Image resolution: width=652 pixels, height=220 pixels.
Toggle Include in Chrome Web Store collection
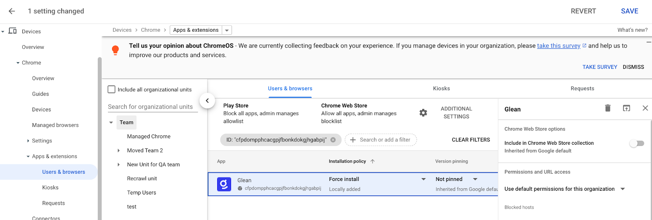click(637, 143)
